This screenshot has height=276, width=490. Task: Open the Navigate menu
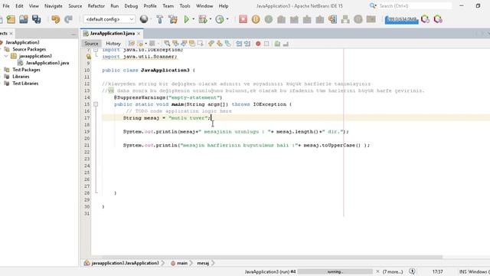pyautogui.click(x=54, y=6)
